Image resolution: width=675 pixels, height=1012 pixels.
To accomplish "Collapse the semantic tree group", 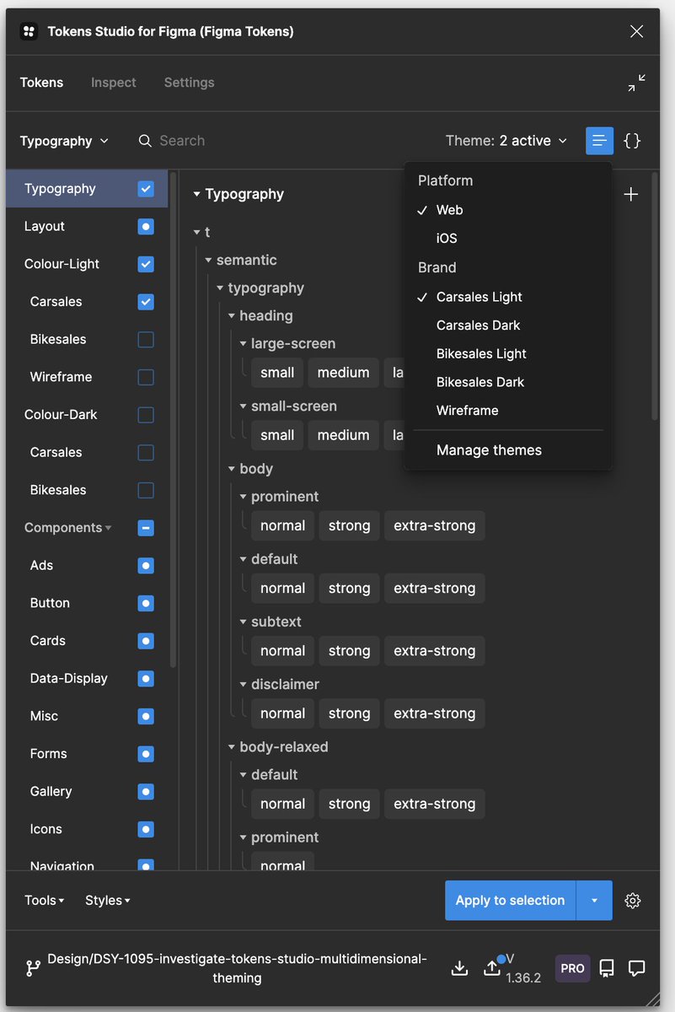I will (x=241, y=260).
